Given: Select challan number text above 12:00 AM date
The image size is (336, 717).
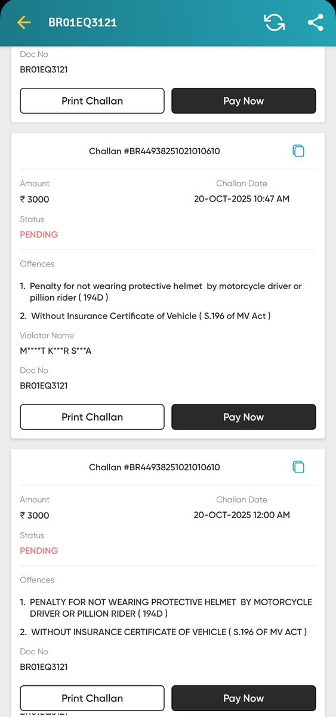Looking at the screenshot, I should point(155,467).
